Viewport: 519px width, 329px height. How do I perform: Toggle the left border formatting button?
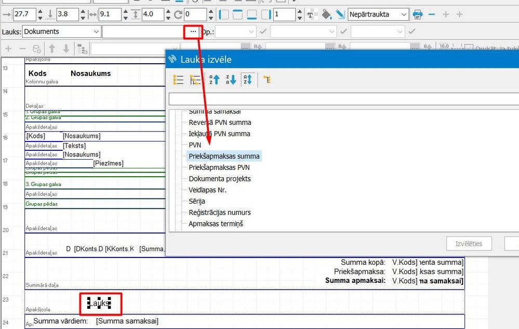(224, 14)
